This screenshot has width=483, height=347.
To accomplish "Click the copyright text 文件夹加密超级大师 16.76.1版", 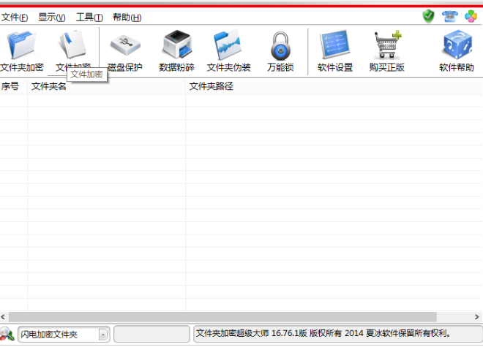I will pyautogui.click(x=252, y=333).
